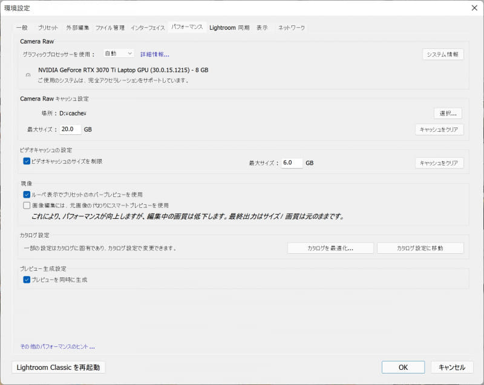This screenshot has height=385, width=484.
Task: Dismiss the dialog with キャンセル
Action: [451, 367]
